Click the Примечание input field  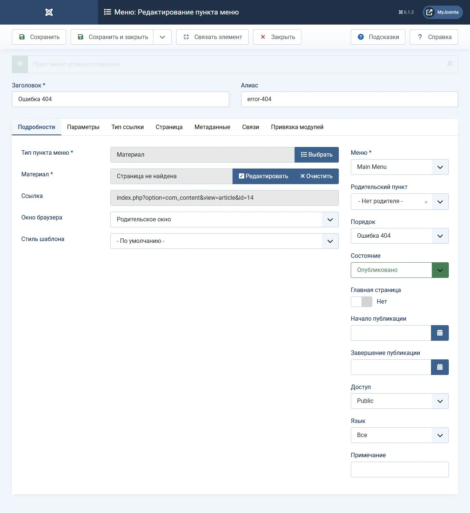(400, 469)
